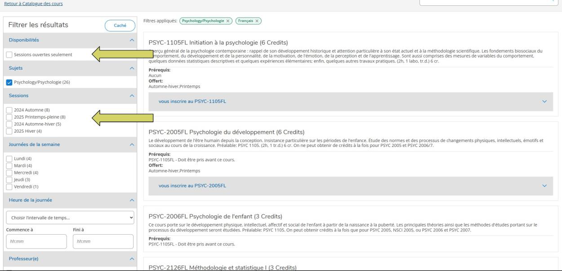Image resolution: width=562 pixels, height=271 pixels.
Task: Enable Sessions ouvertes seulement checkbox
Action: tap(9, 55)
